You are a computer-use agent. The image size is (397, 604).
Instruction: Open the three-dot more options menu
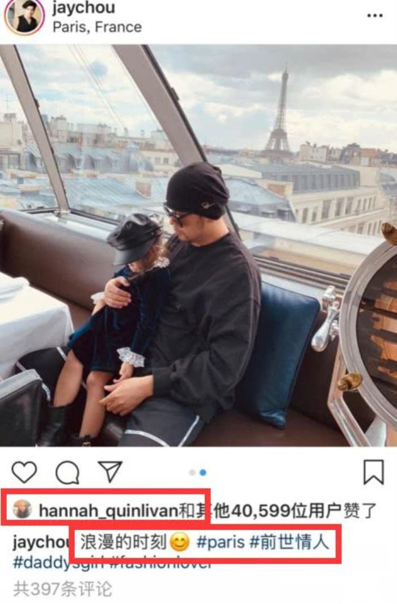click(374, 15)
